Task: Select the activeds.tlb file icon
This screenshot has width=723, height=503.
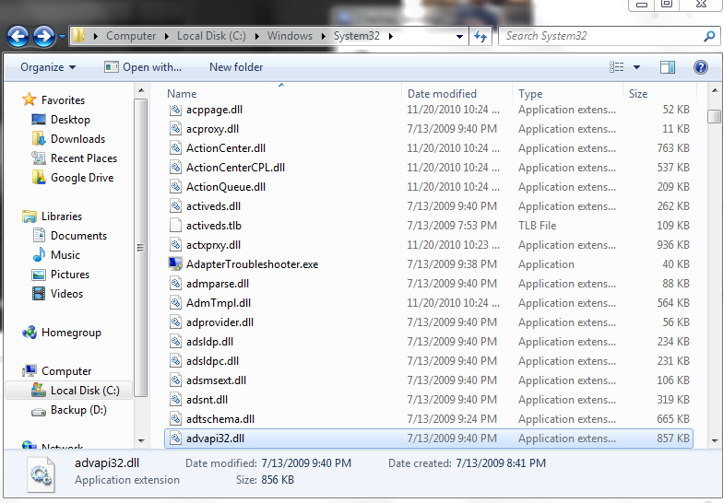Action: [x=175, y=225]
